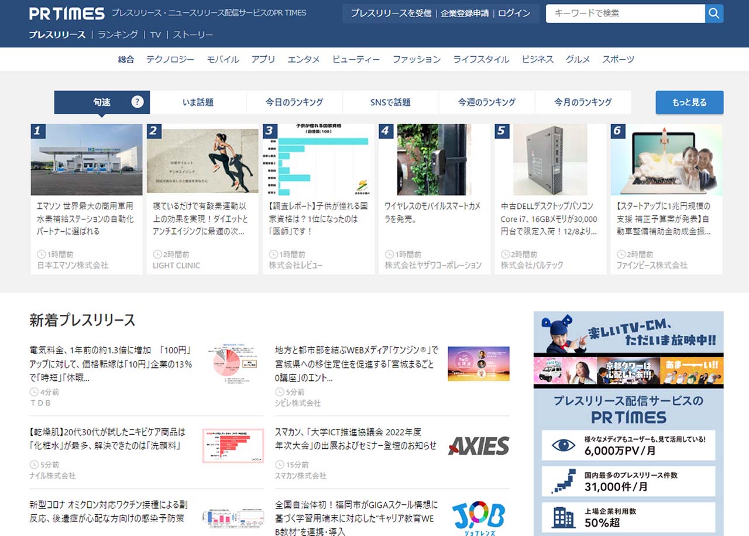Switch to the SNSで話題 tab
Image resolution: width=749 pixels, height=536 pixels.
tap(390, 102)
